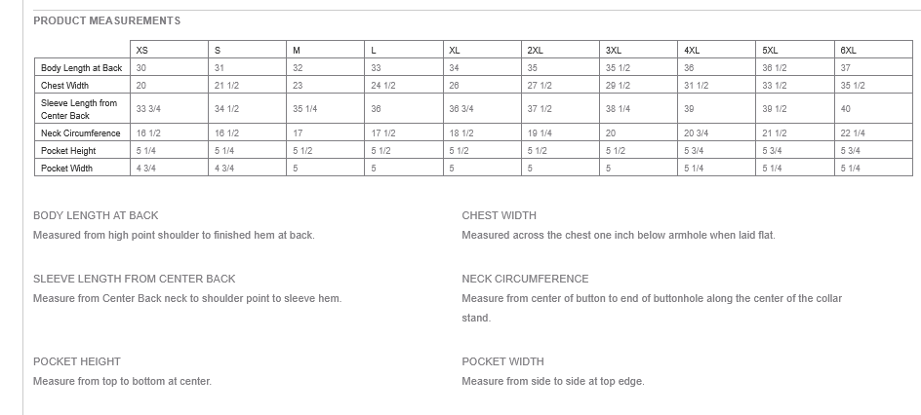Image resolution: width=921 pixels, height=415 pixels.
Task: Click Sleeve Length from Center Back row label
Action: (x=79, y=109)
